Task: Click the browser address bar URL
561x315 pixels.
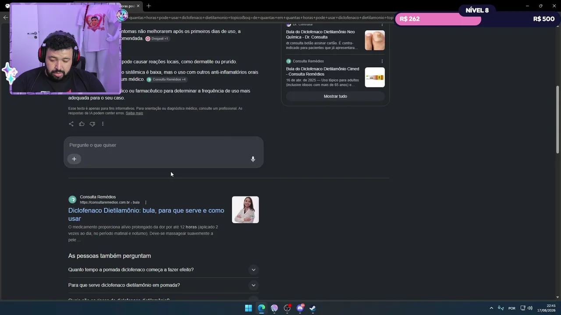Action: (261, 17)
